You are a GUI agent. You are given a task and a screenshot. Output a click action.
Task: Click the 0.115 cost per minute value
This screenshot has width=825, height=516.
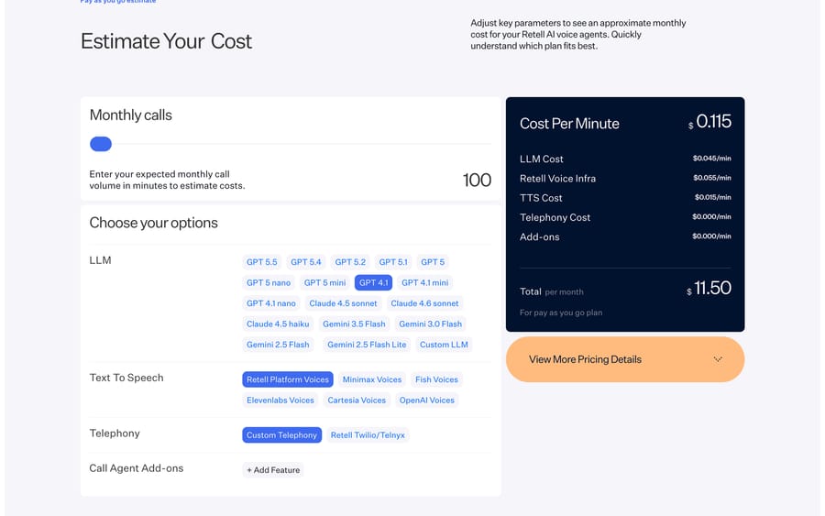[713, 122]
